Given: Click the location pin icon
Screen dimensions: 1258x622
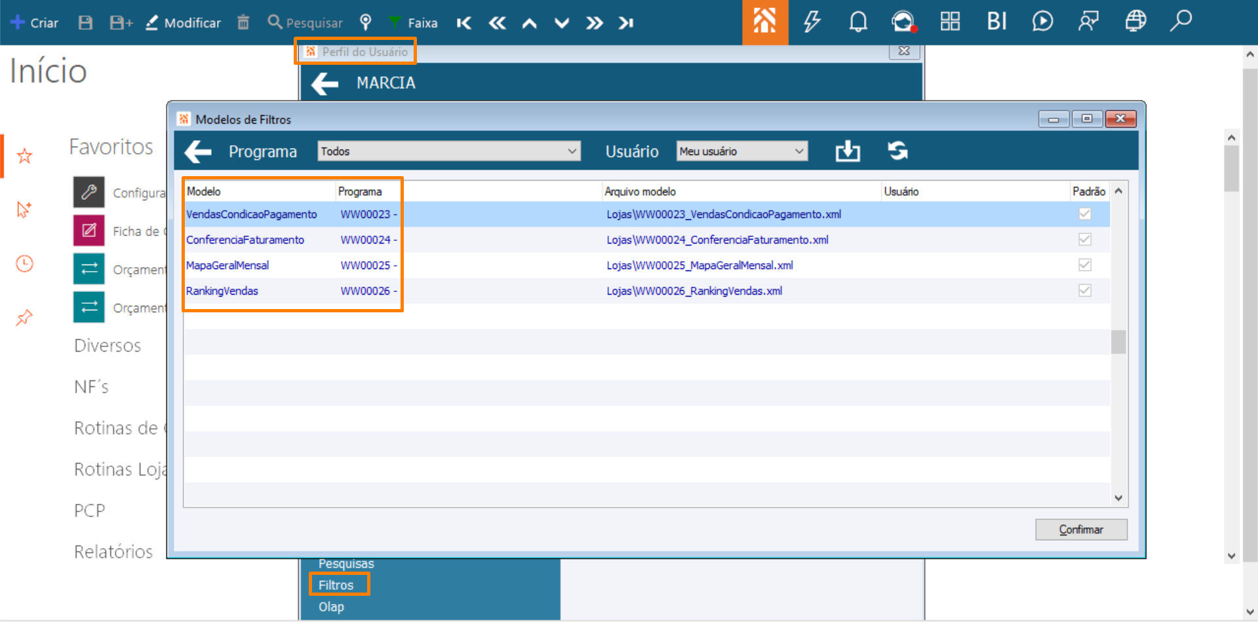Looking at the screenshot, I should (x=366, y=23).
